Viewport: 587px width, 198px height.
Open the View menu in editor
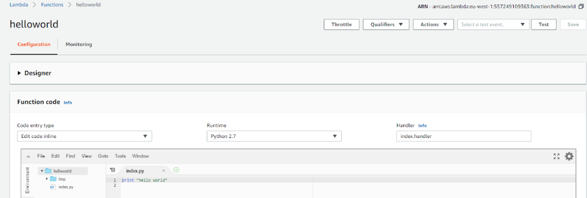87,156
